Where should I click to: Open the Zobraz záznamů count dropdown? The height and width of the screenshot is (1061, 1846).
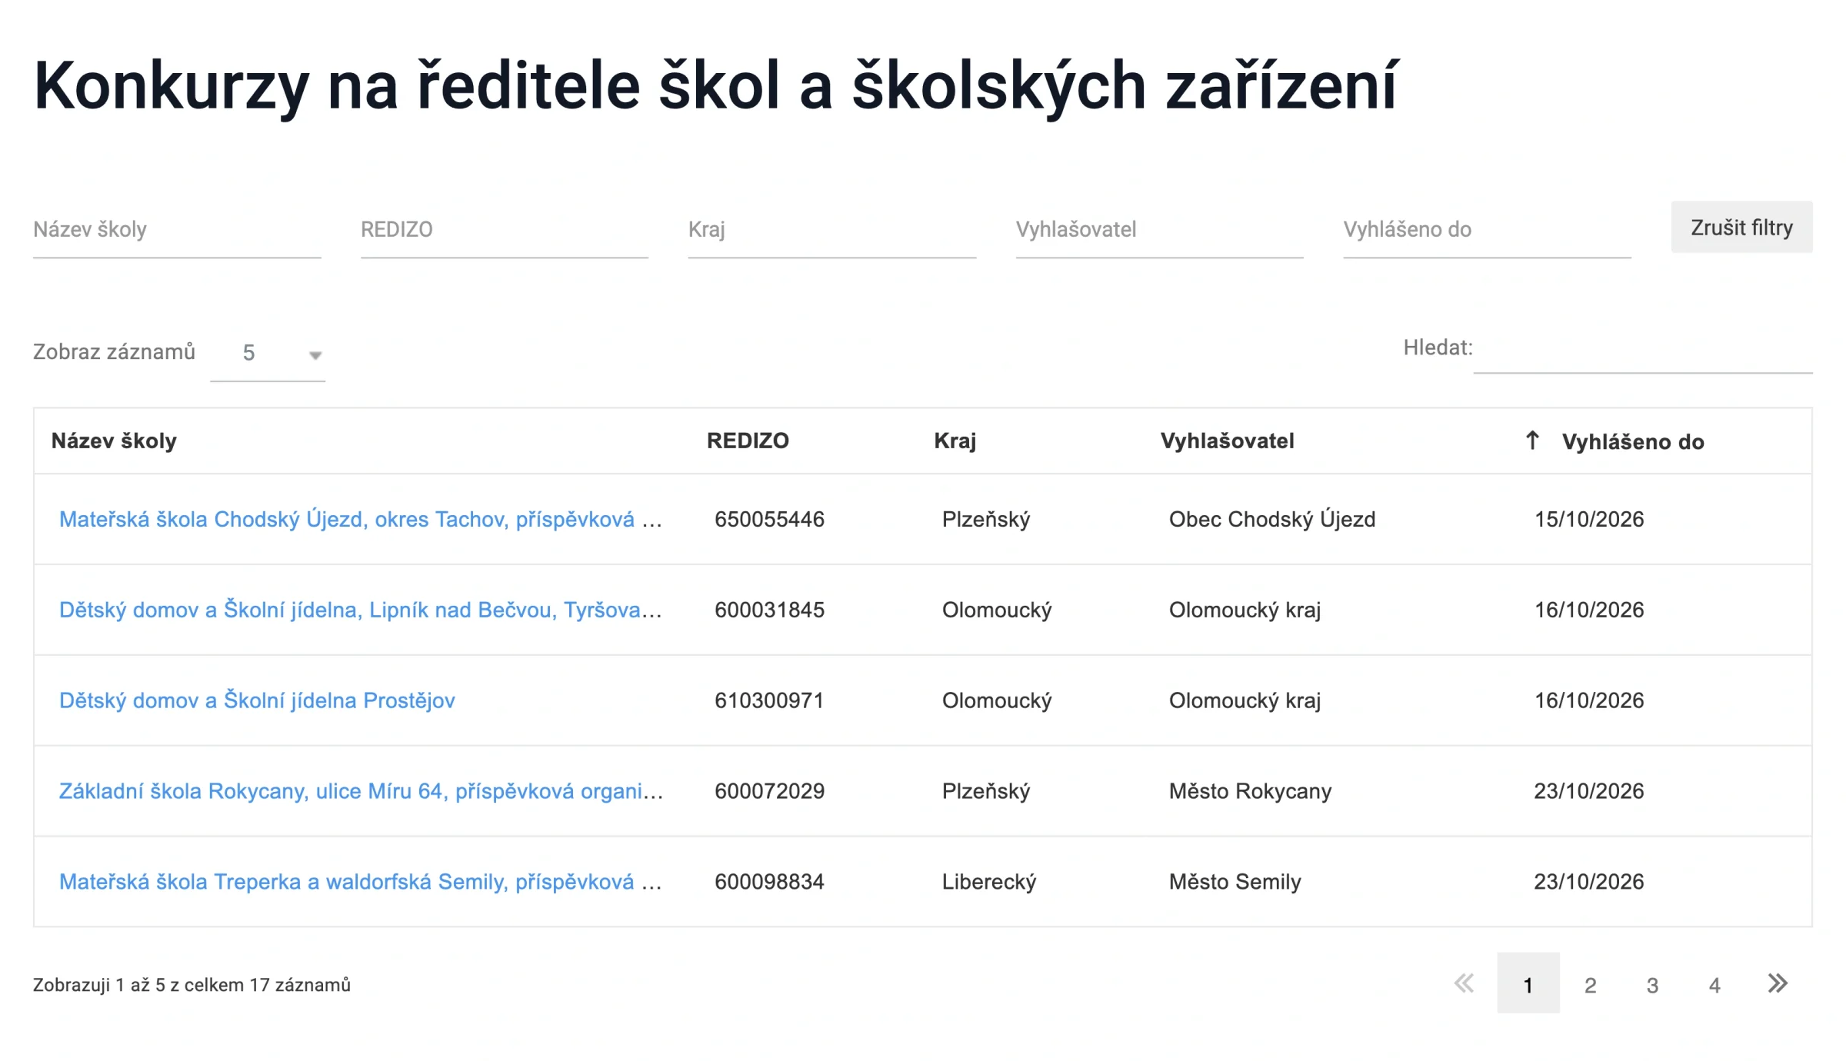pyautogui.click(x=268, y=354)
